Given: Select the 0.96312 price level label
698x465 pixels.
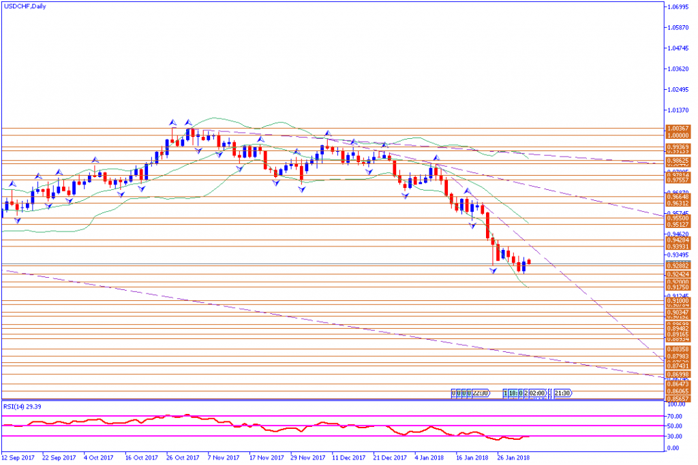Looking at the screenshot, I should click(x=678, y=204).
